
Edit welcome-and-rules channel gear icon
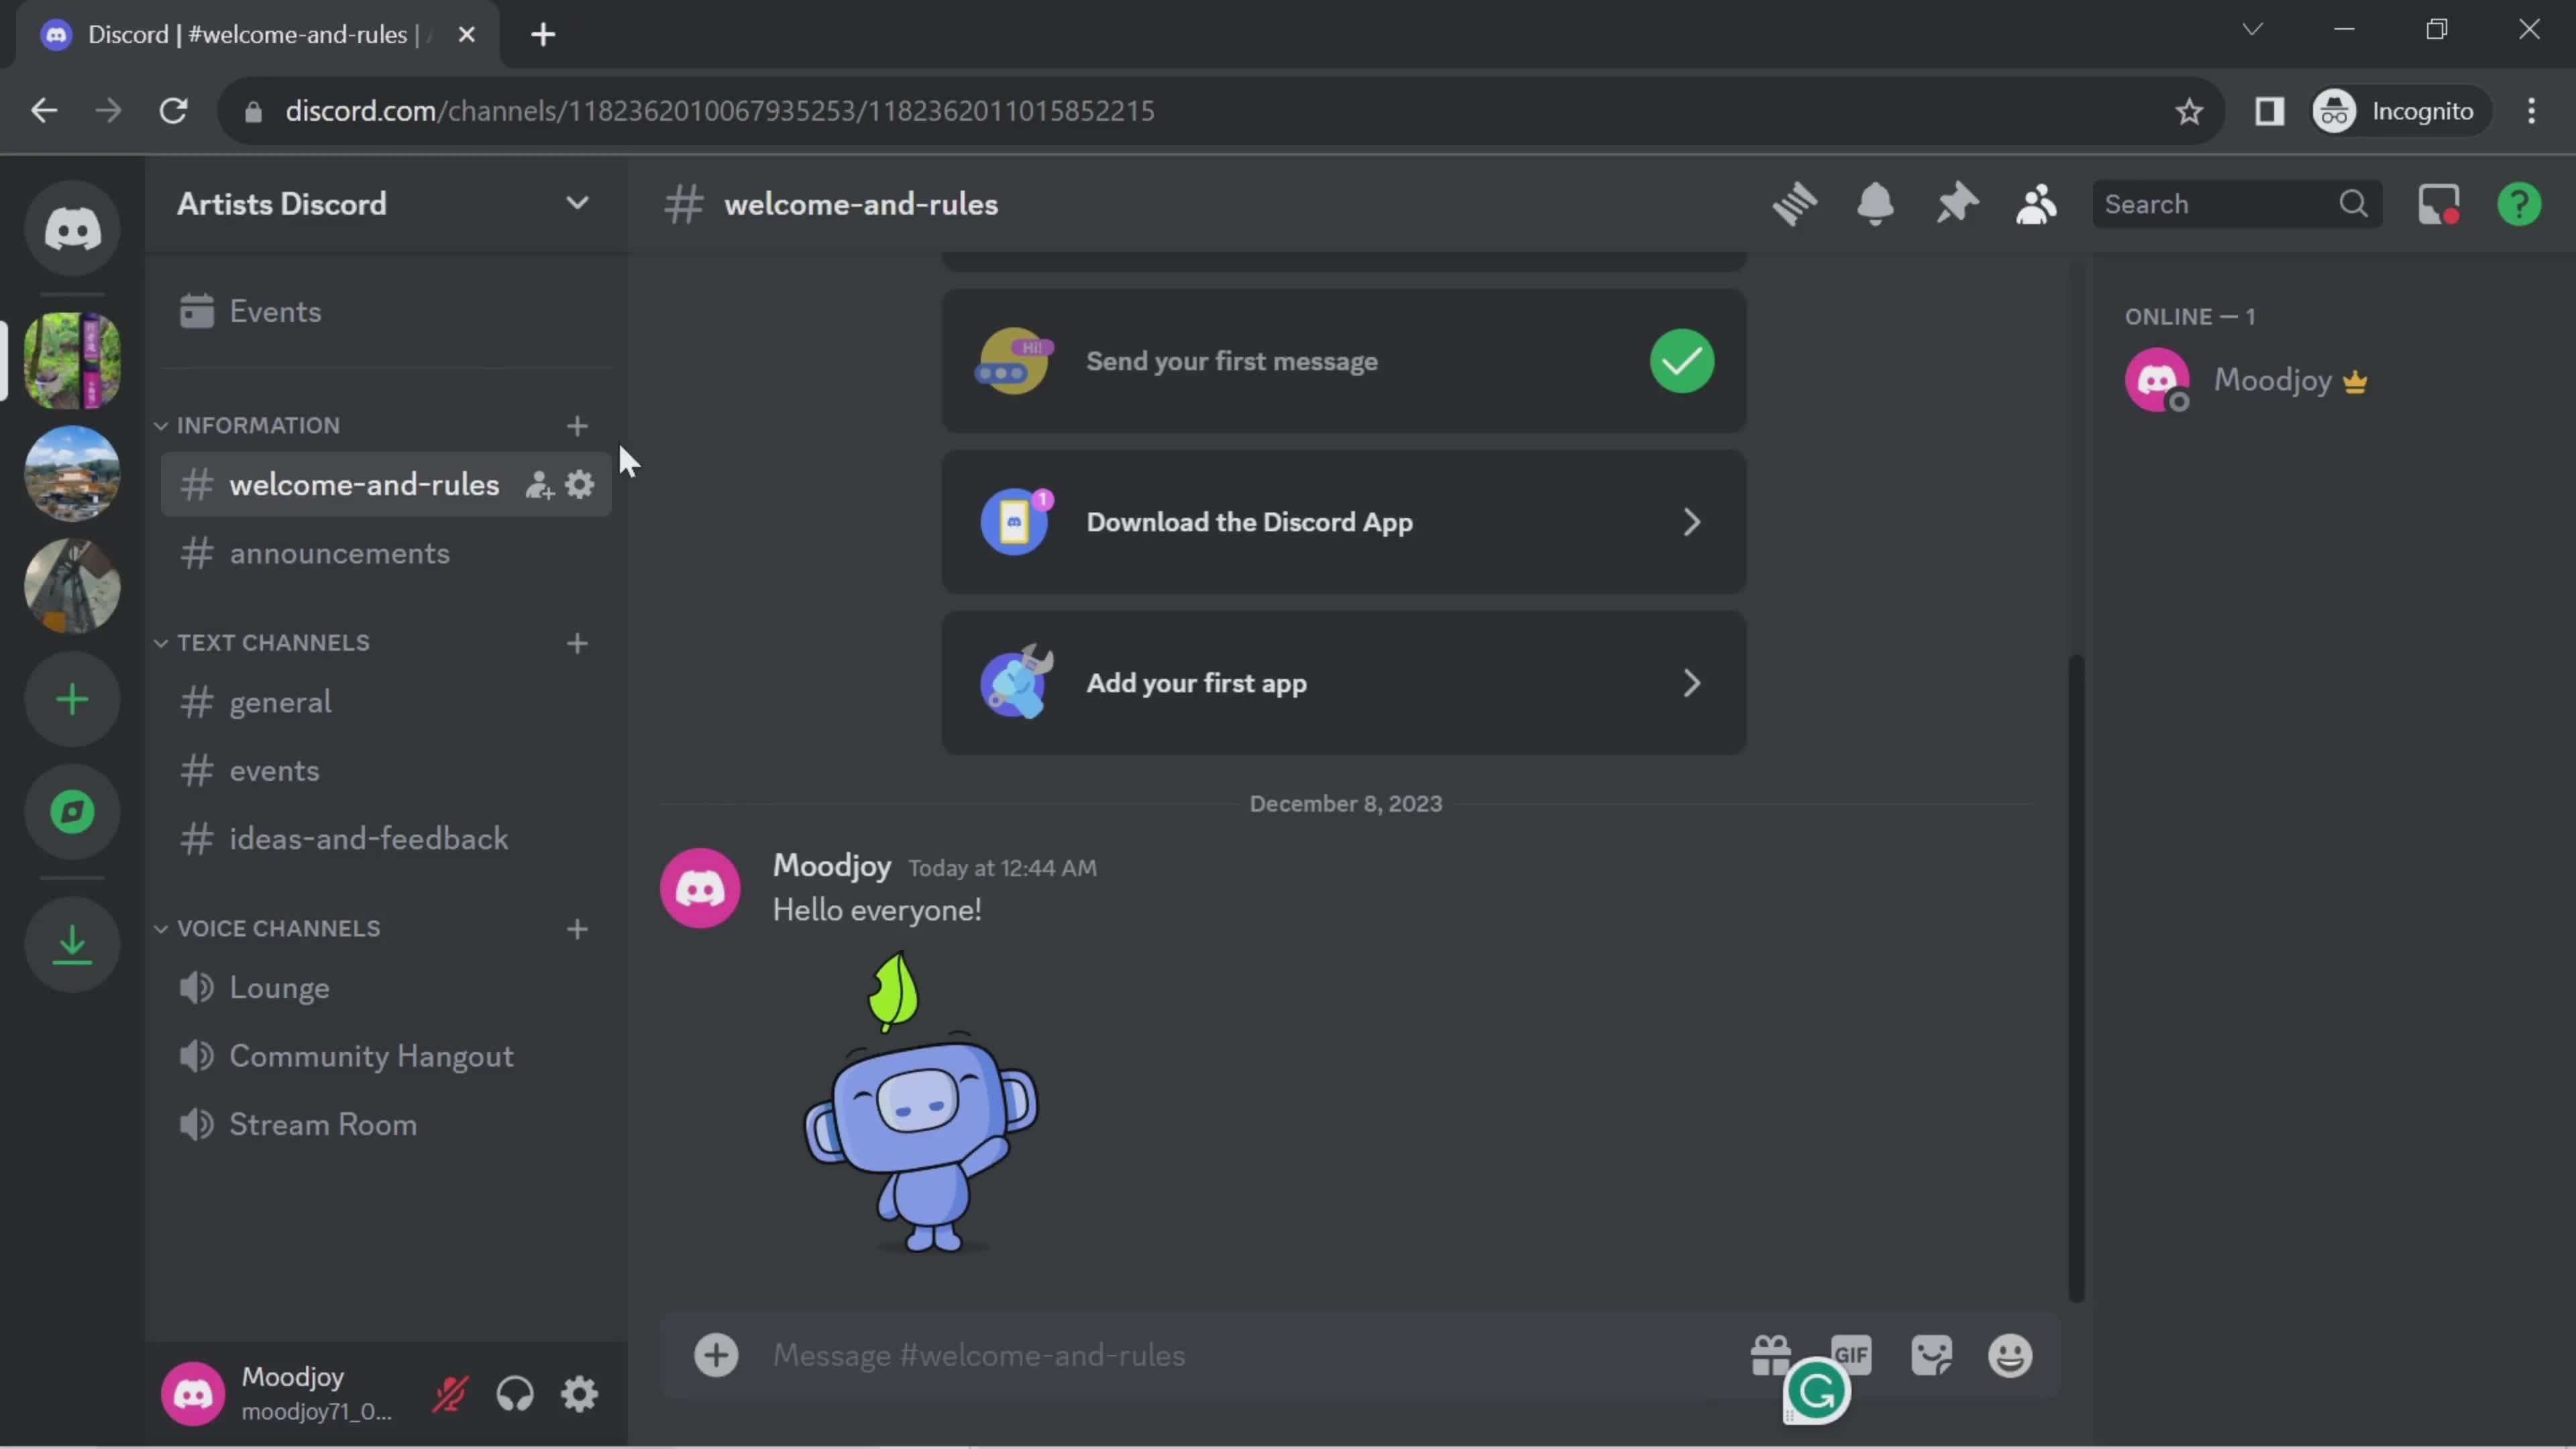(x=580, y=485)
